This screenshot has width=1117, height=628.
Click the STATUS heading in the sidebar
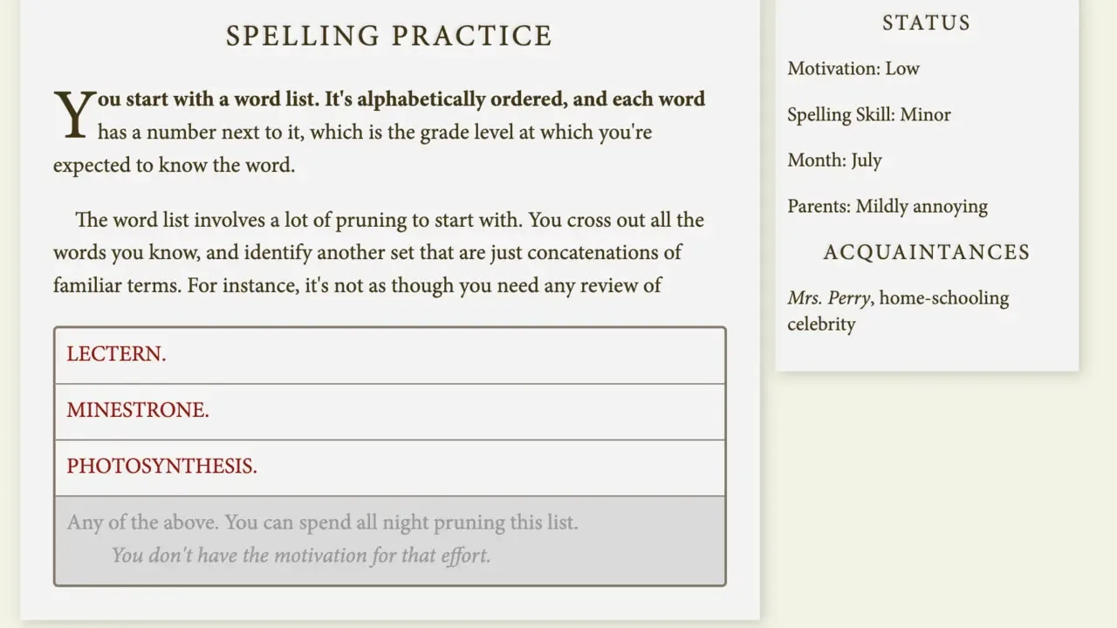[927, 23]
